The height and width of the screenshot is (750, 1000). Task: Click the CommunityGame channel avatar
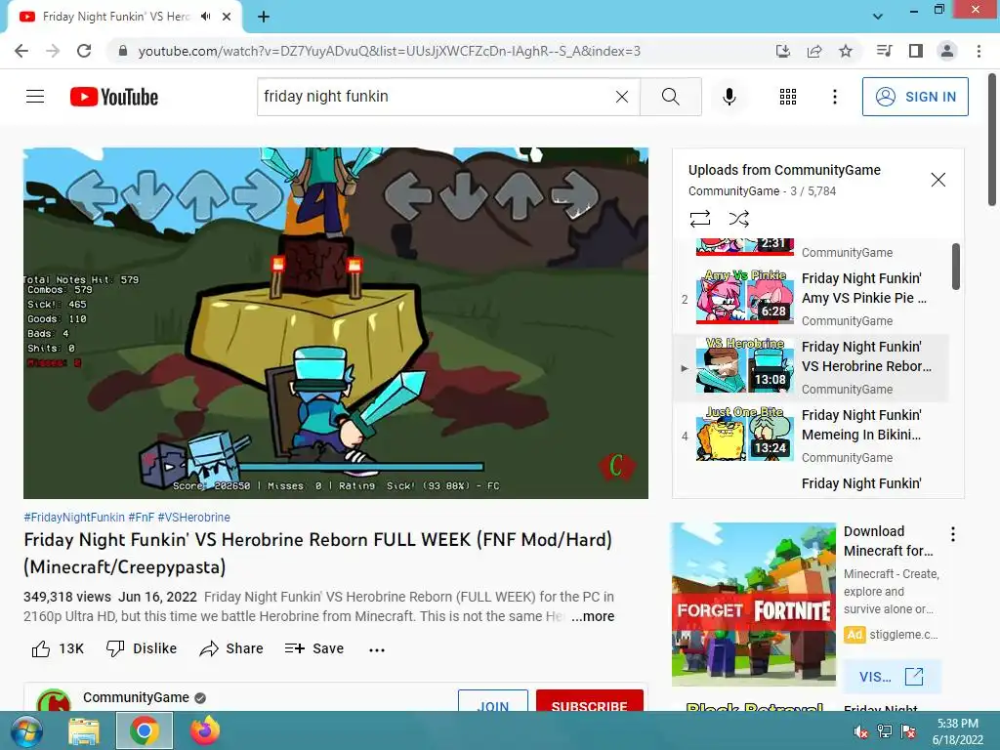54,700
